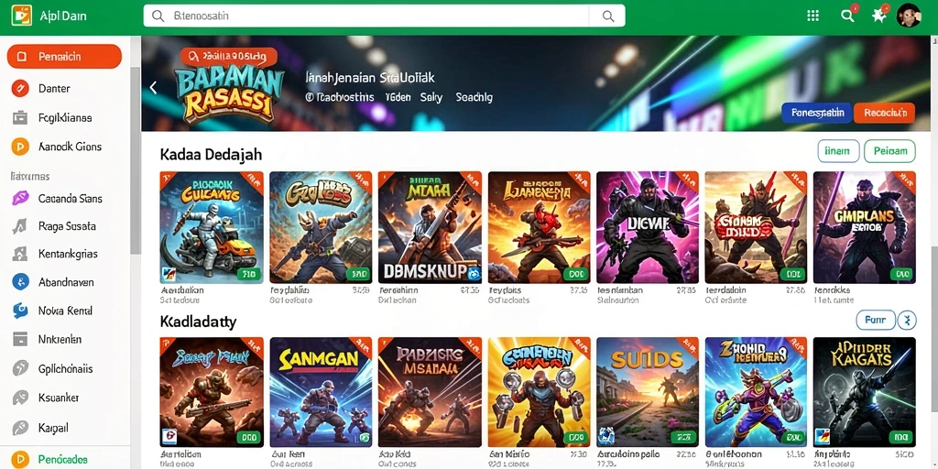Open the GIMPLANS game thumbnail
This screenshot has width=938, height=469.
tap(865, 227)
